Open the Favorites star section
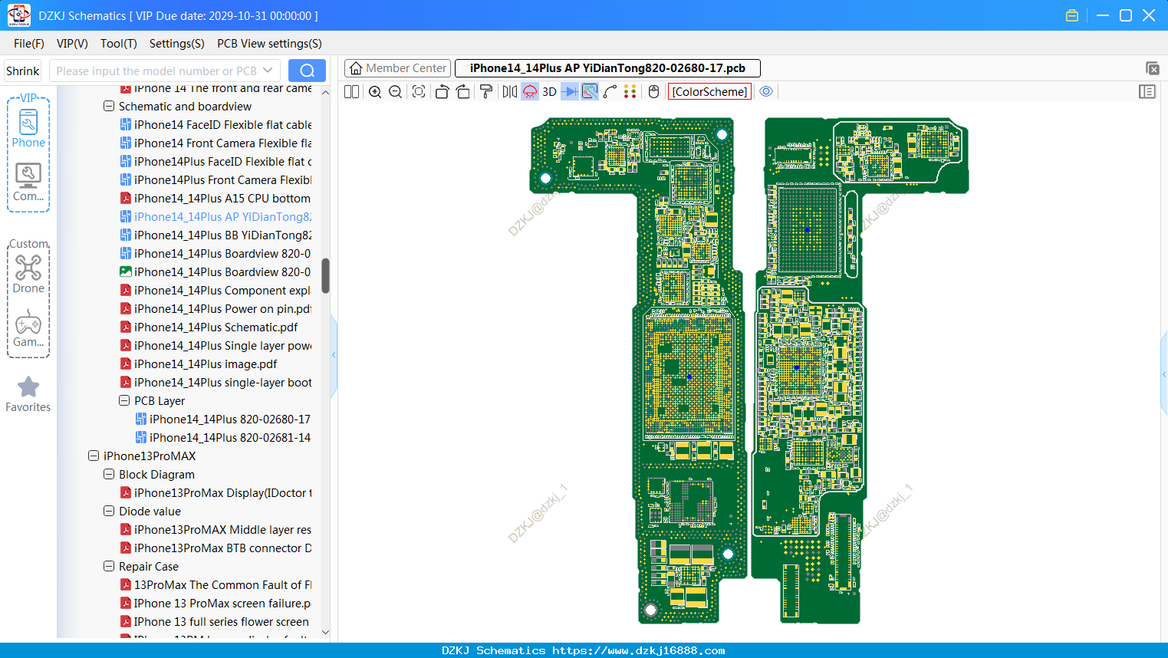This screenshot has width=1168, height=658. click(x=28, y=394)
